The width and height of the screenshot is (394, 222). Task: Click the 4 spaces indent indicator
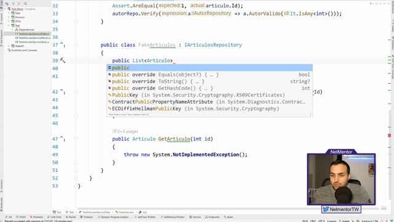tap(332, 221)
